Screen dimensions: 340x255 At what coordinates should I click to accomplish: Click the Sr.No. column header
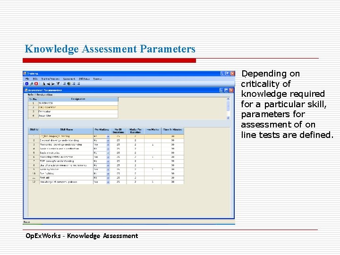[33, 99]
